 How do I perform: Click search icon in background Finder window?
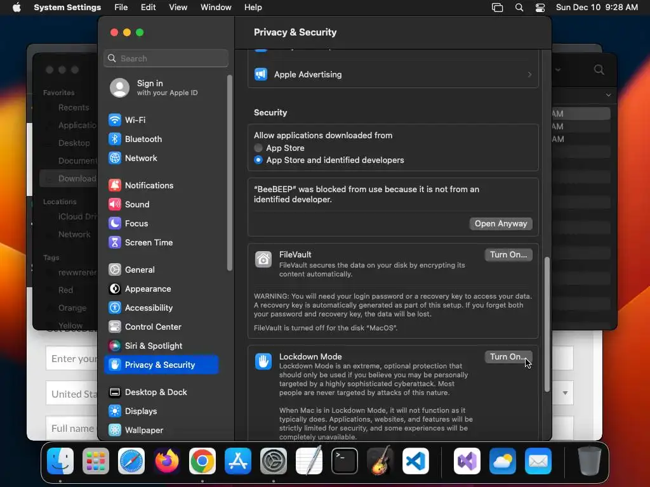point(599,70)
